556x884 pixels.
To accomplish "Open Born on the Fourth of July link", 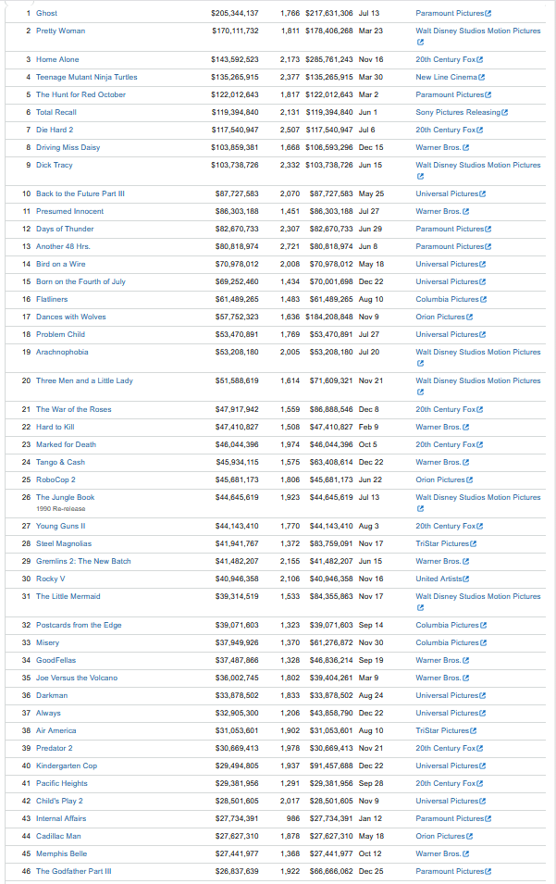I will [80, 281].
